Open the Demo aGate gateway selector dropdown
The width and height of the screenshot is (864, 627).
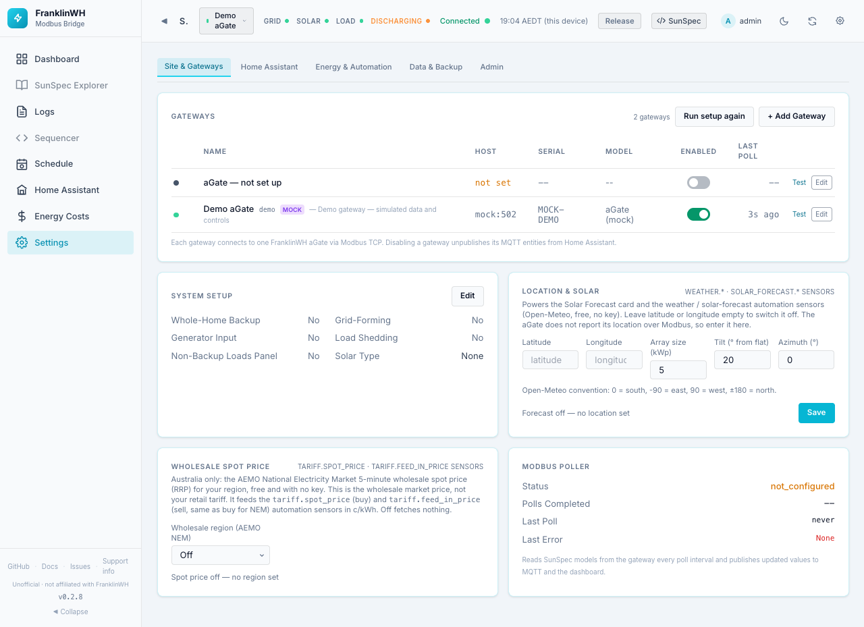(x=226, y=21)
